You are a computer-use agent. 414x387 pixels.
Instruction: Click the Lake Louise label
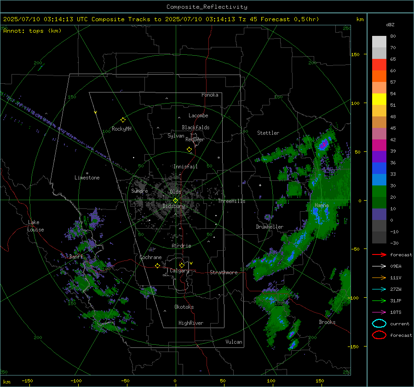pyautogui.click(x=35, y=226)
